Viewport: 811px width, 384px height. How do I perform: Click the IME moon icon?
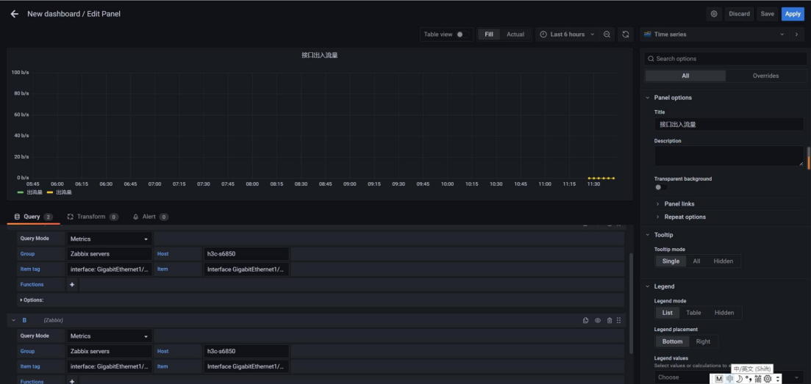[x=739, y=379]
